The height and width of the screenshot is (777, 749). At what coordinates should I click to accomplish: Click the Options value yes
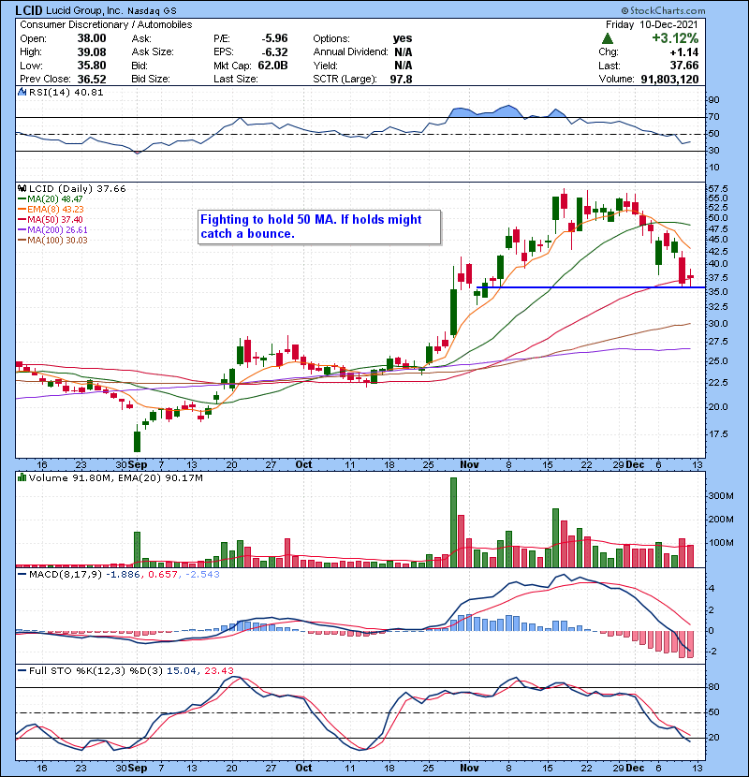403,38
